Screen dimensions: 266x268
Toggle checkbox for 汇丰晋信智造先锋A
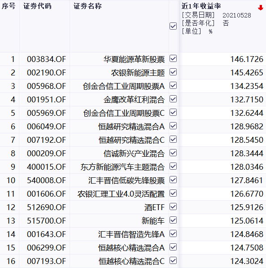pos(173,233)
